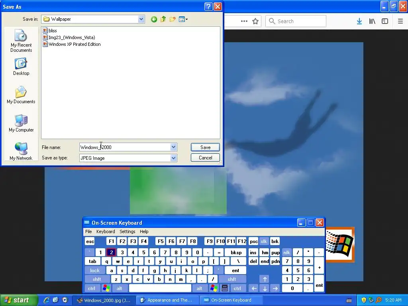Toggle the left ctrl key

coord(91,288)
